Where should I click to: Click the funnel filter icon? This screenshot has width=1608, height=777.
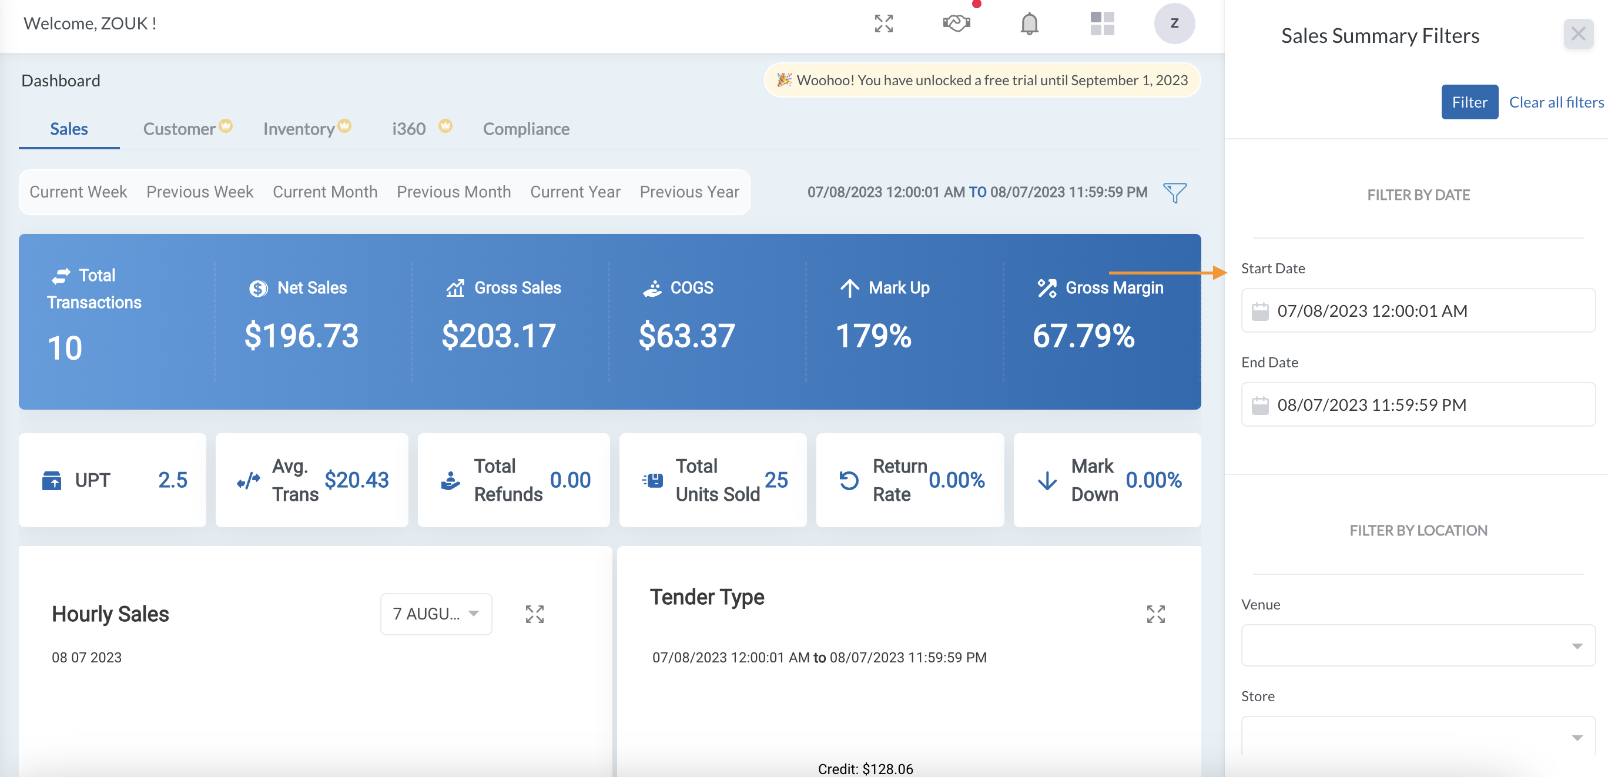[1175, 192]
